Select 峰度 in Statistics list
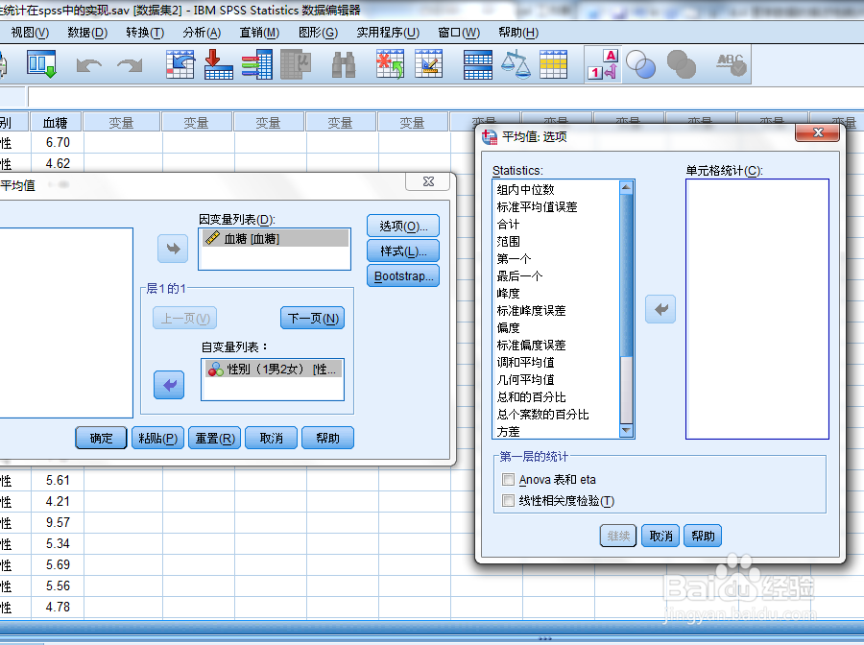The image size is (864, 645). pyautogui.click(x=508, y=294)
